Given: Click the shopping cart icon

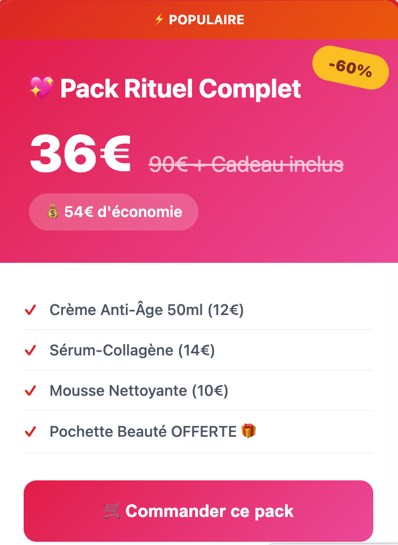Looking at the screenshot, I should click(x=112, y=511).
